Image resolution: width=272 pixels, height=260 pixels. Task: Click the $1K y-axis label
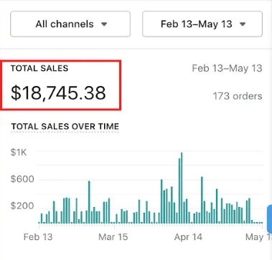tap(19, 153)
